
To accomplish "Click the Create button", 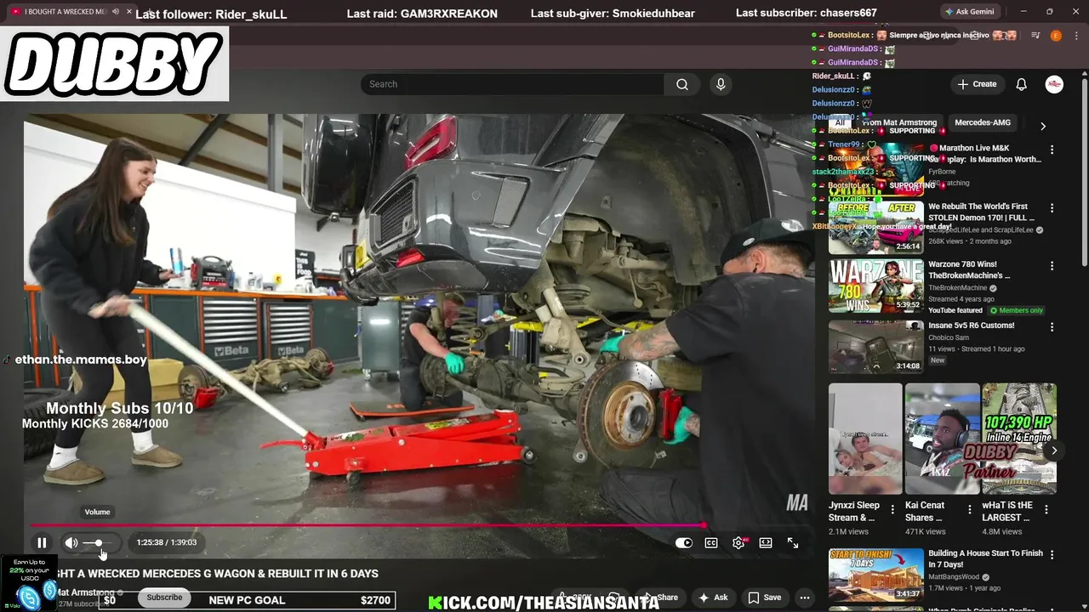I will 977,84.
